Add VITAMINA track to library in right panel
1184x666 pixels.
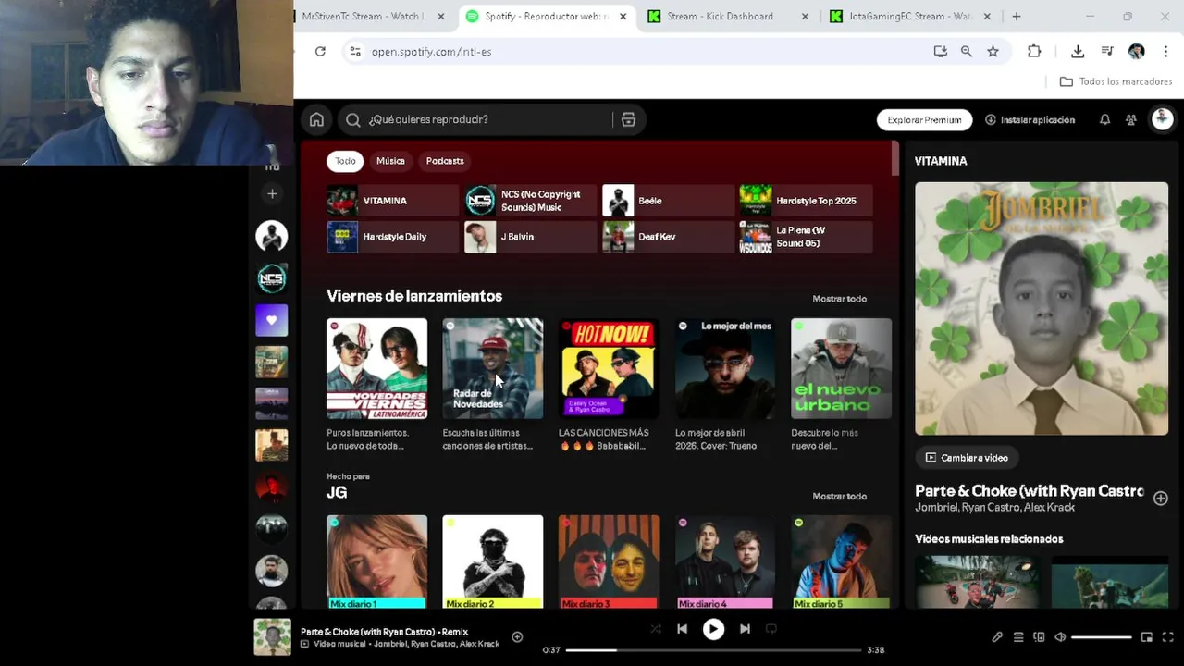click(1160, 498)
